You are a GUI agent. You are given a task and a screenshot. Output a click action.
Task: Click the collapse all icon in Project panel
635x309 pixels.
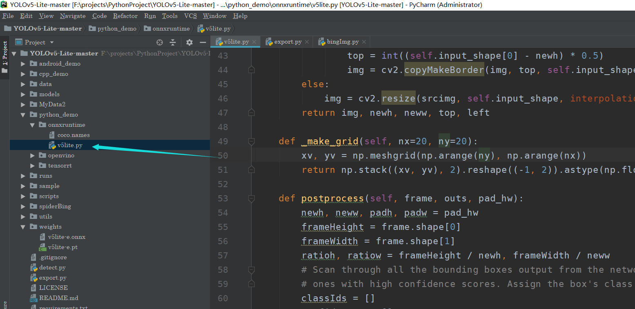(x=173, y=42)
